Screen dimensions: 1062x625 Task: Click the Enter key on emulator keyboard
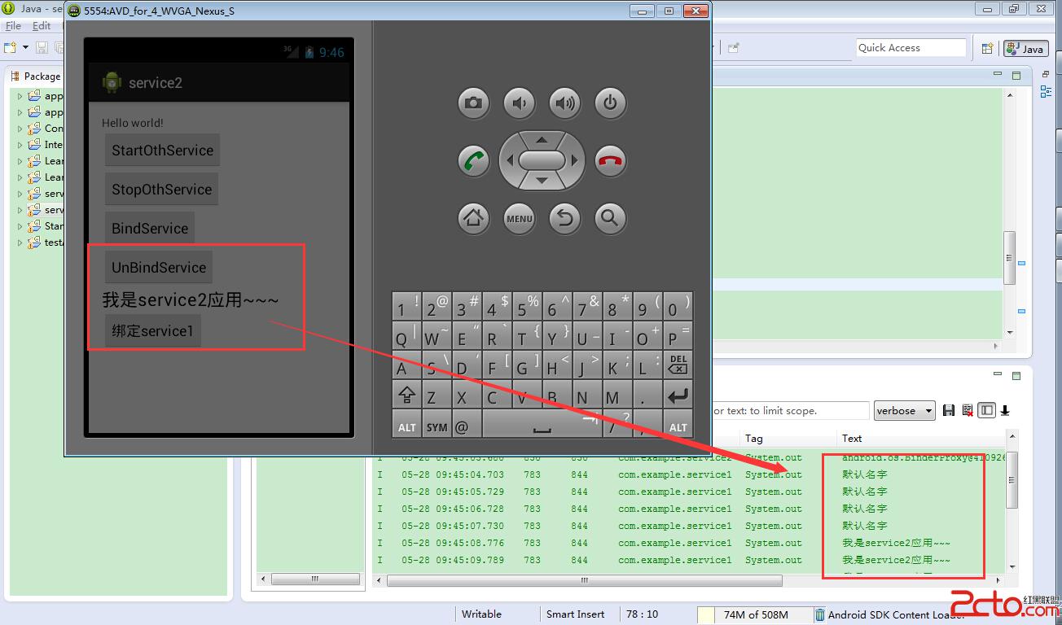click(x=677, y=395)
